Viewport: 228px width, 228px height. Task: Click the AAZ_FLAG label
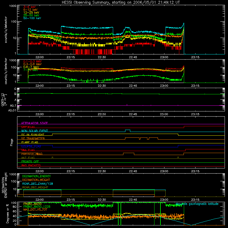[x=28, y=158]
